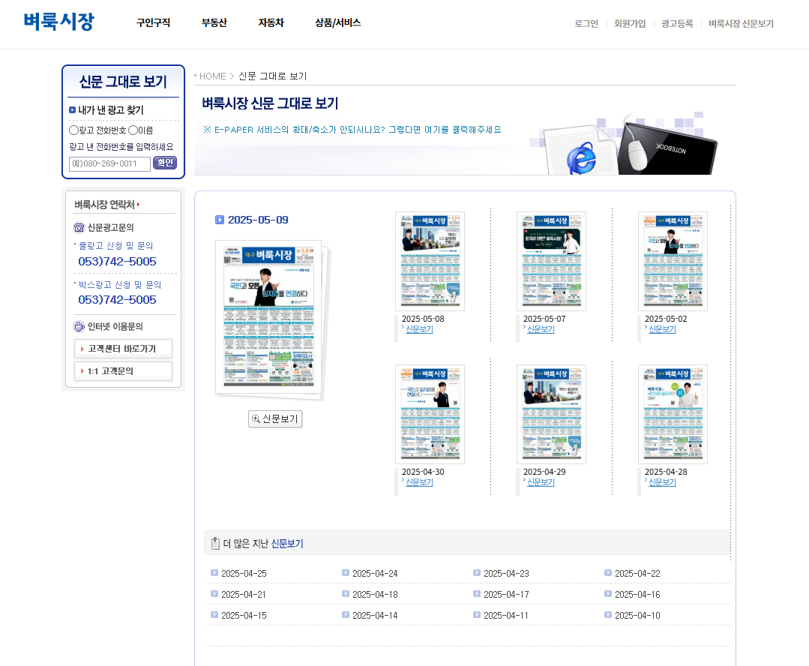Click arrow icon beside 2025-04-14
Viewport: 809px width, 666px height.
coord(346,615)
